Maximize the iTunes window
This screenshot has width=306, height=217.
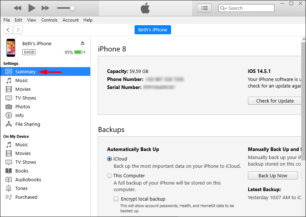point(291,3)
